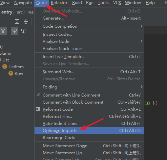Expand all icon in structure panel
Viewport: 167px width, 160px height.
coord(17,22)
